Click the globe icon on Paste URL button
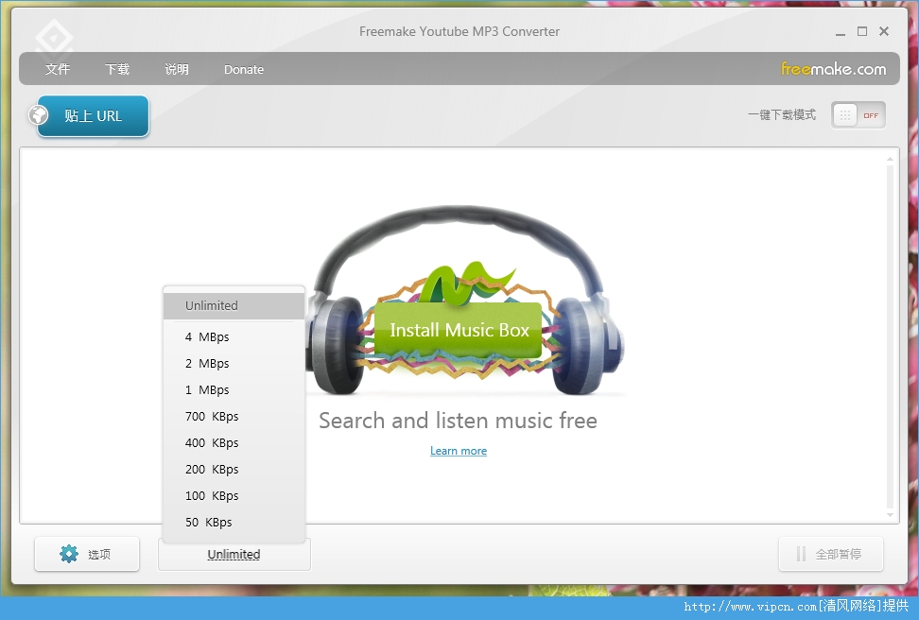Screen dimensions: 919x620 pos(40,115)
